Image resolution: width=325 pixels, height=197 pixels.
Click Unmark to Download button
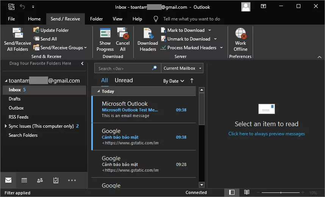(x=186, y=39)
